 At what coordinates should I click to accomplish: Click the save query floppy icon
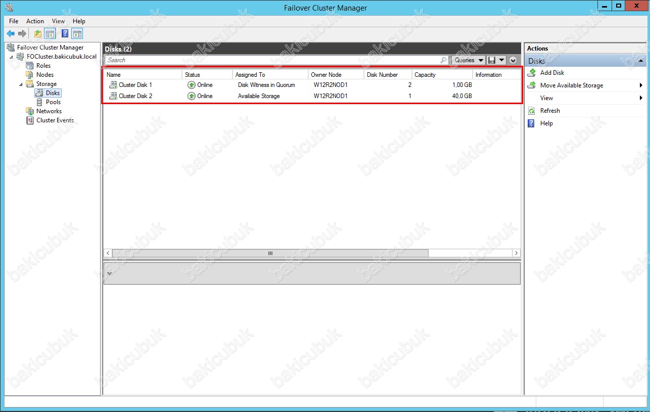[x=492, y=60]
